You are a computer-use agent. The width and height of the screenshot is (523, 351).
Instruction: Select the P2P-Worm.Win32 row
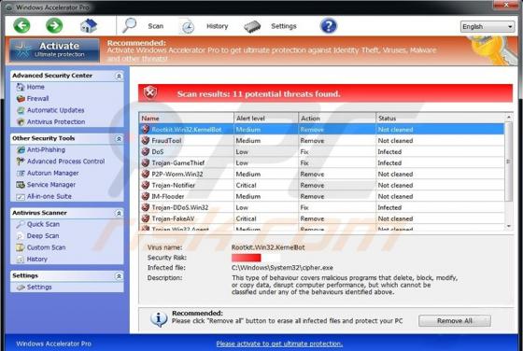321,174
